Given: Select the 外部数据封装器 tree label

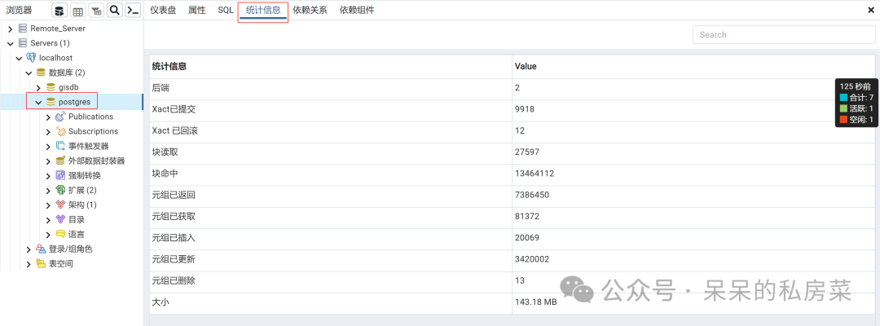Looking at the screenshot, I should (x=96, y=161).
